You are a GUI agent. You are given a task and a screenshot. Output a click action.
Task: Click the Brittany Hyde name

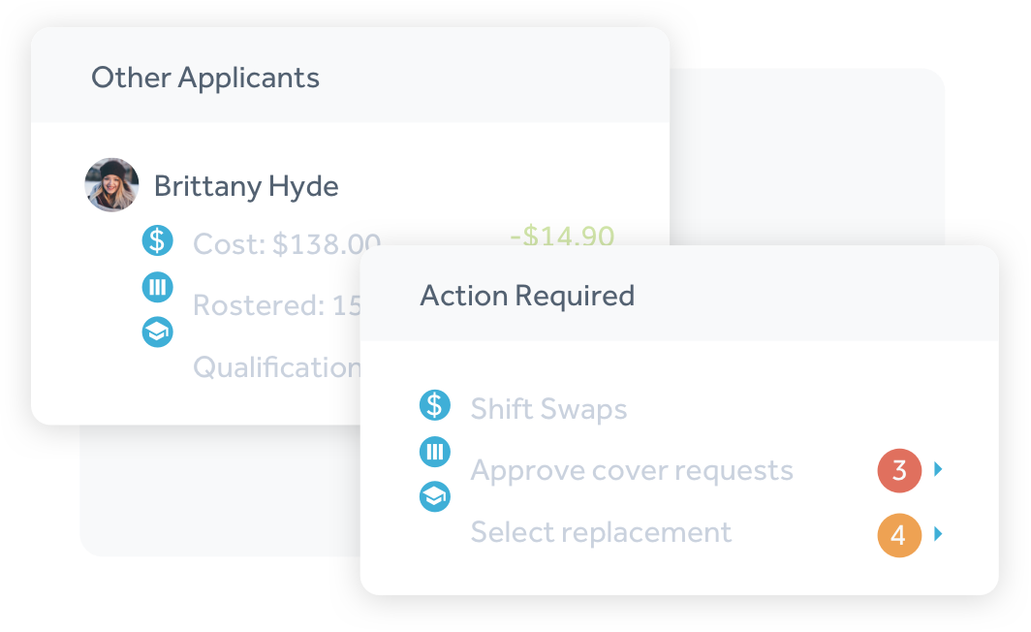coord(246,186)
